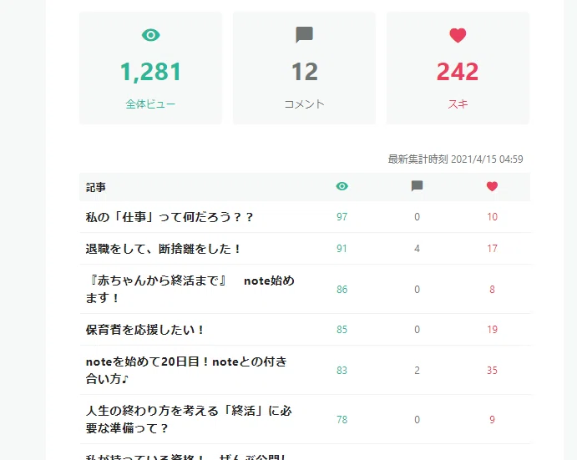The width and height of the screenshot is (577, 460).
Task: Click the 記事 column header
Action: point(96,187)
